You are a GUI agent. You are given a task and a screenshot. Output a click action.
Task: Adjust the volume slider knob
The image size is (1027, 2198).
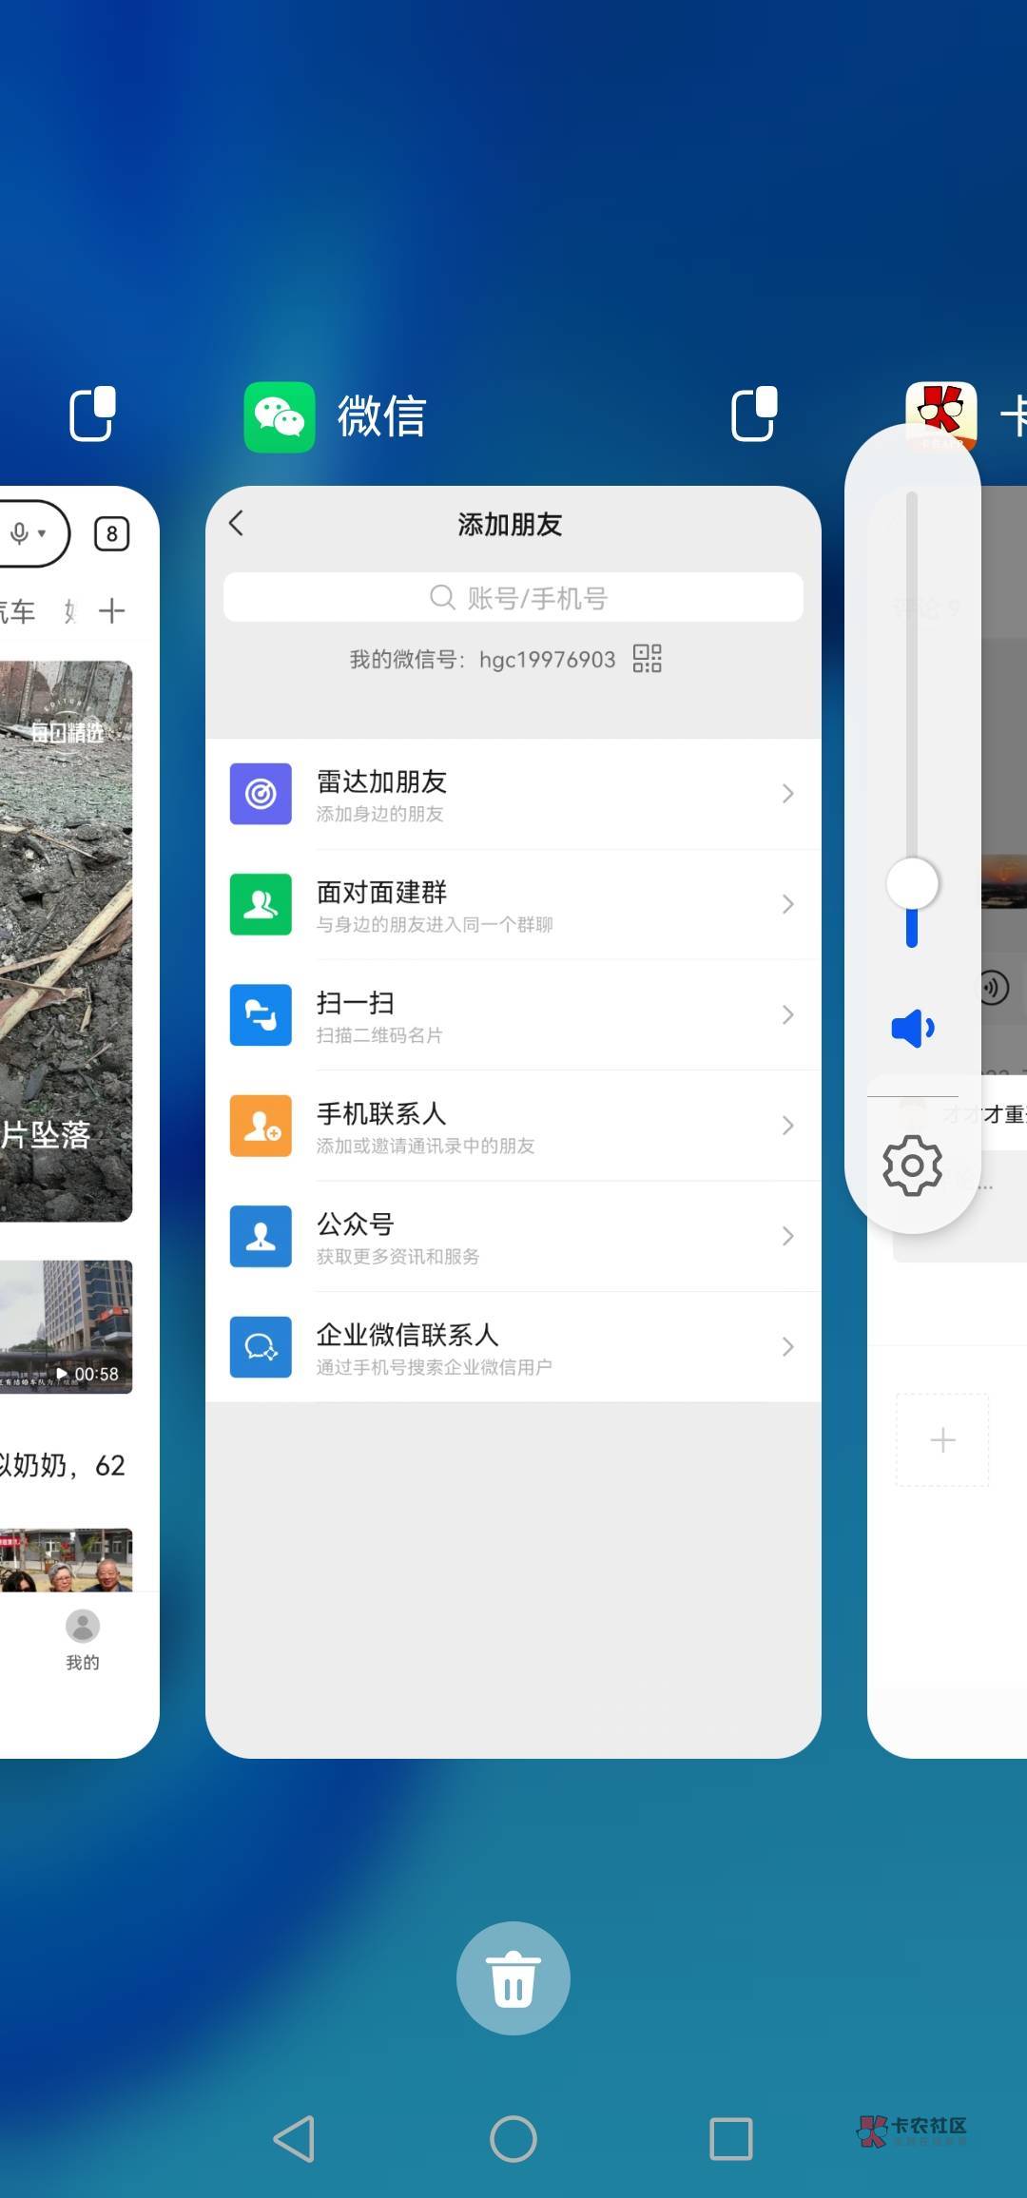[912, 883]
